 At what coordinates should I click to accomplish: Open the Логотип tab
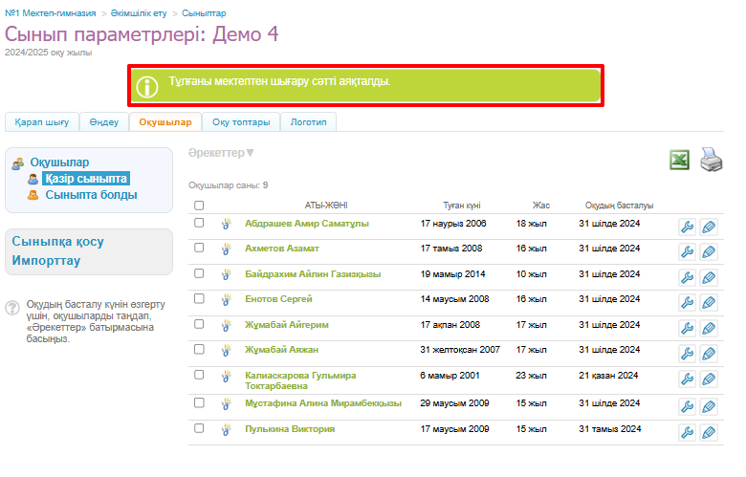click(x=308, y=122)
